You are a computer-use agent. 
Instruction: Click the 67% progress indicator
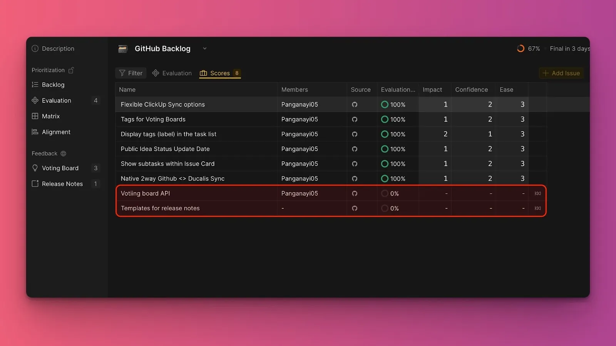(528, 48)
